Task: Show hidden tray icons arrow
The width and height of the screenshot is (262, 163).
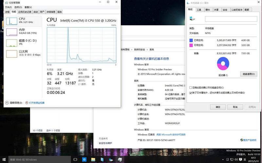Action: tap(223, 159)
